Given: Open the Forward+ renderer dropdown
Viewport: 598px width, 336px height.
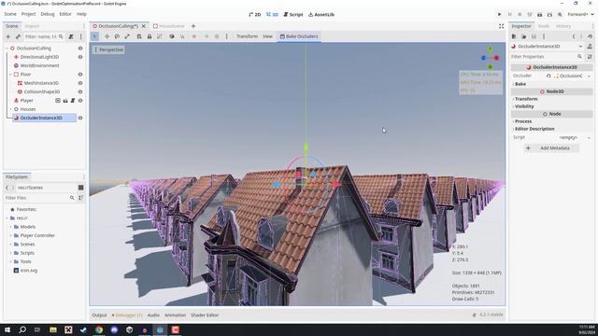Looking at the screenshot, I should pos(580,15).
